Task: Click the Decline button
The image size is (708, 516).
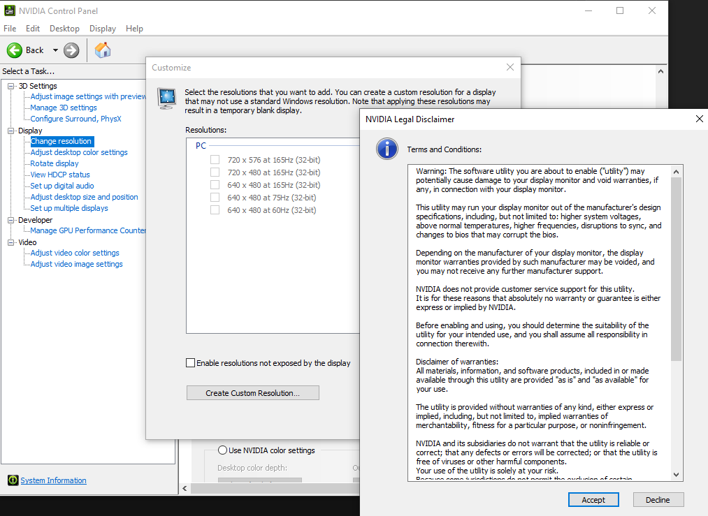Action: pyautogui.click(x=658, y=500)
